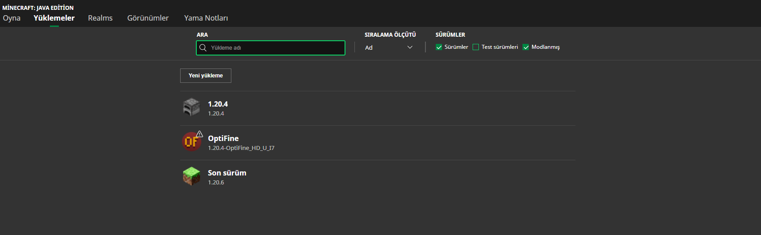
Task: Go to the Görünümler tab
Action: click(x=148, y=18)
